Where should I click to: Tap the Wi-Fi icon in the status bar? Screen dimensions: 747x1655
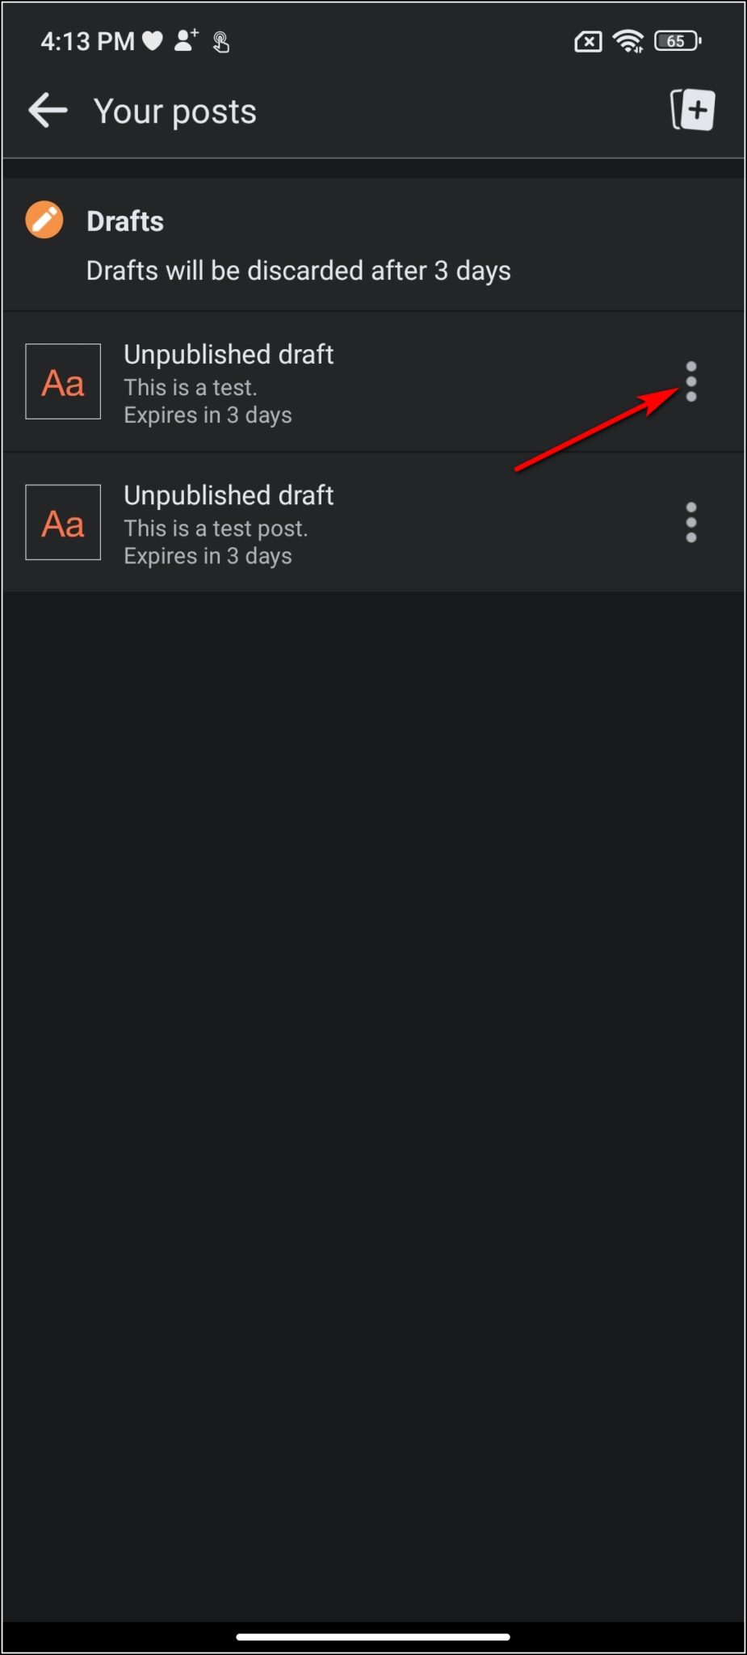627,40
